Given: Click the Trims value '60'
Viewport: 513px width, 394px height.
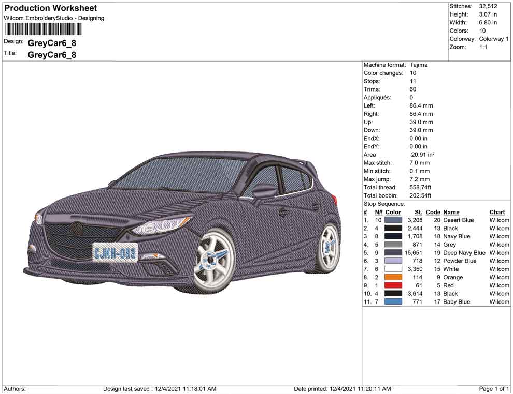Looking at the screenshot, I should (x=413, y=89).
